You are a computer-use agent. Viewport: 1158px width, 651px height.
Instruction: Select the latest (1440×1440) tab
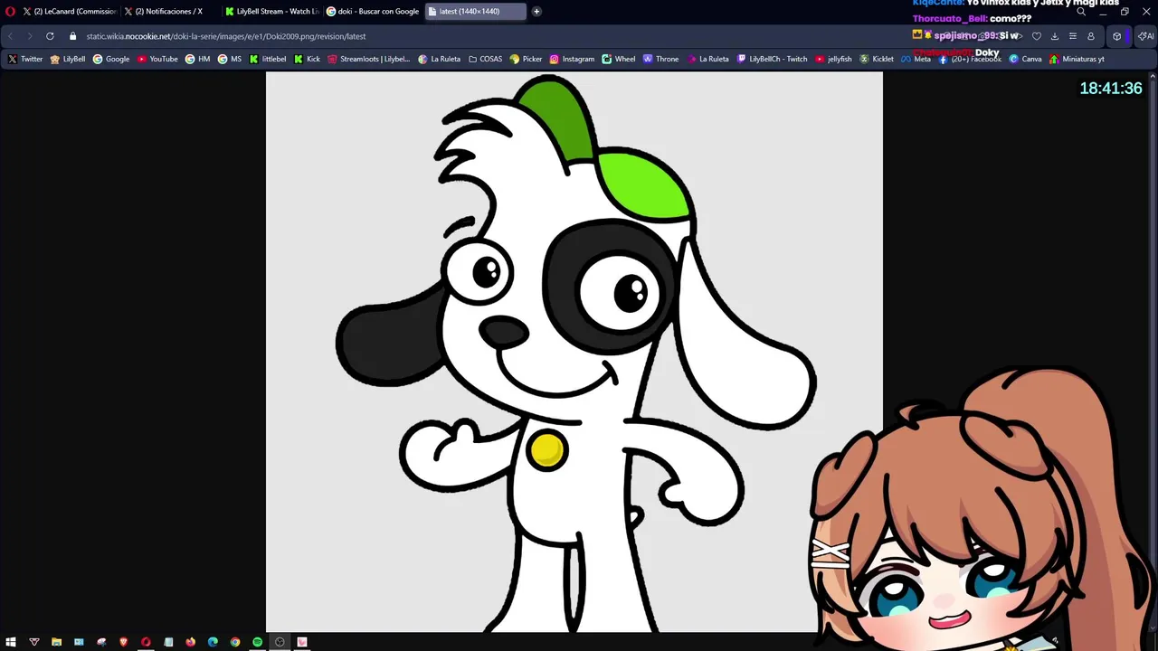click(x=475, y=12)
